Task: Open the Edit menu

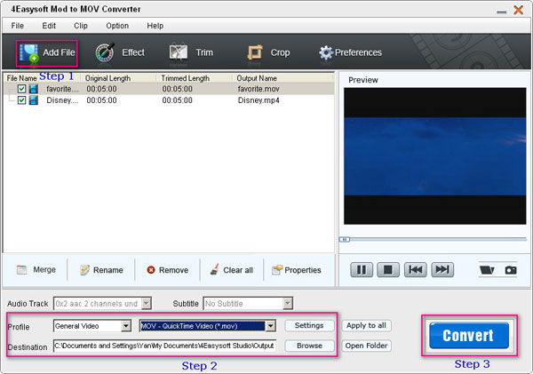Action: (49, 26)
